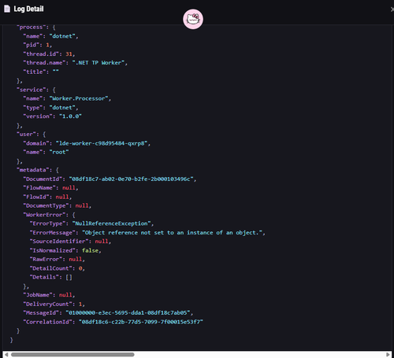Click the Hello Kitty avatar icon
Viewport: 394px width, 358px height.
[x=193, y=19]
